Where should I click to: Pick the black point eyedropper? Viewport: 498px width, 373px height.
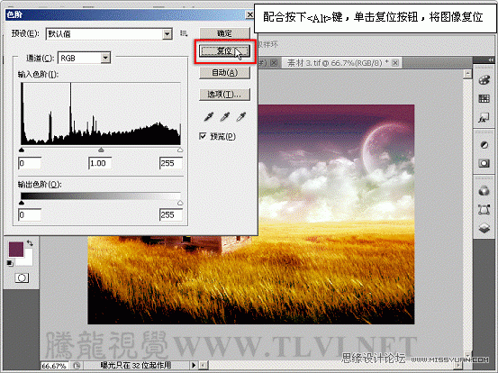click(209, 117)
